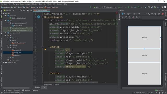The image size is (167, 94).
Task: Switch to the Design tab
Action: (x=37, y=87)
